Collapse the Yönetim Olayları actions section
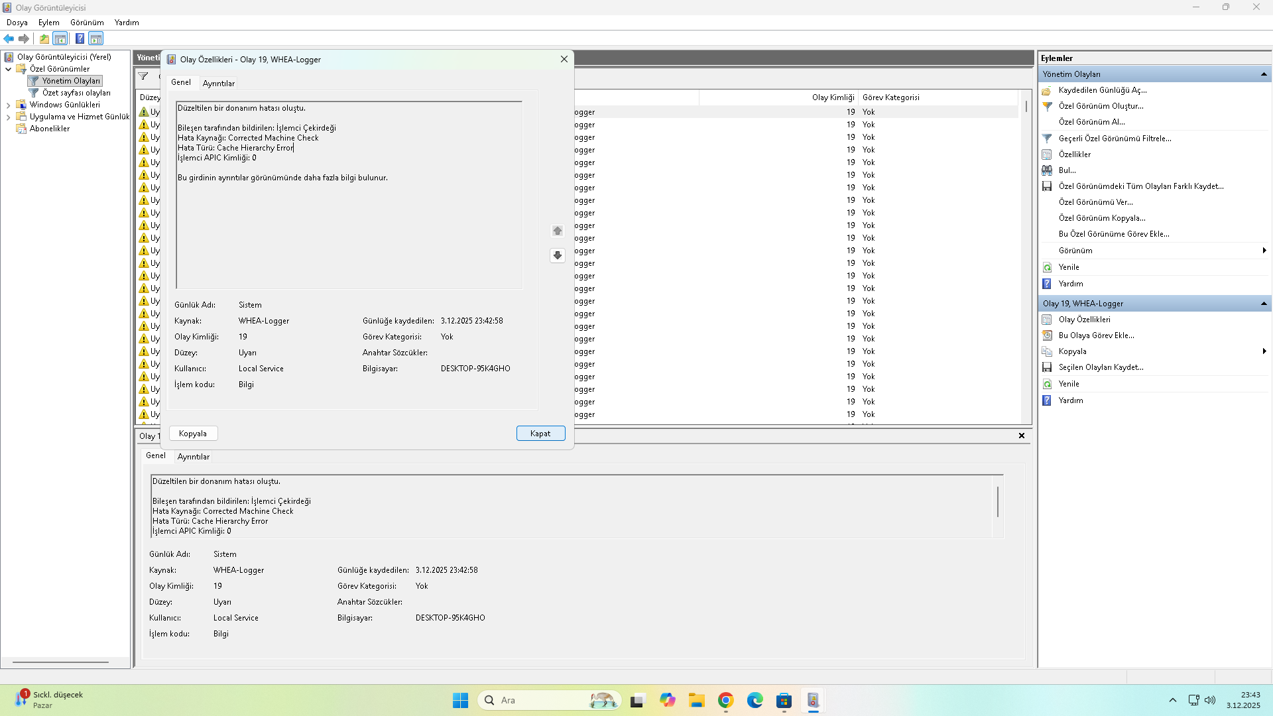 [x=1264, y=74]
